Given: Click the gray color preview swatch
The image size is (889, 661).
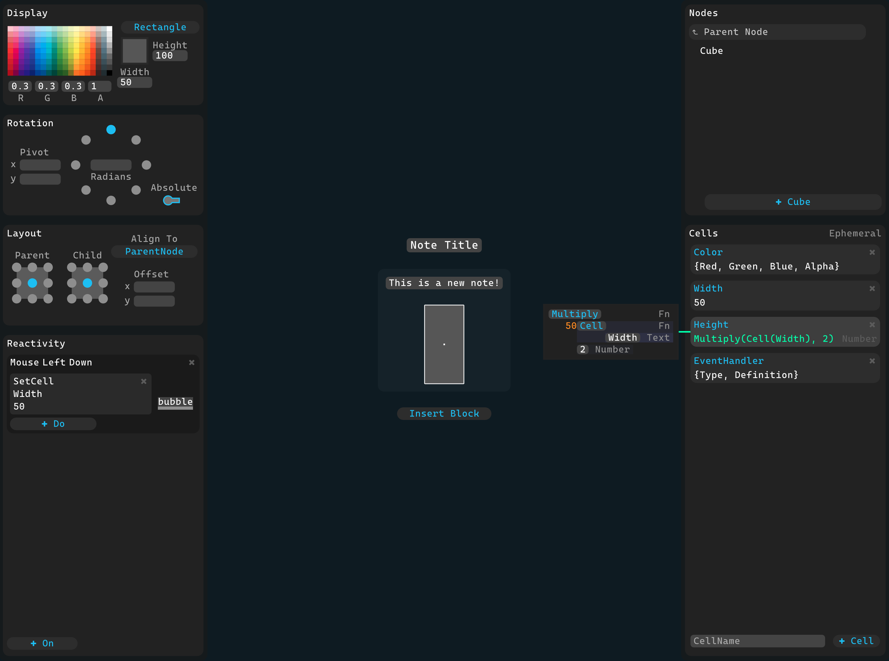Looking at the screenshot, I should point(134,51).
